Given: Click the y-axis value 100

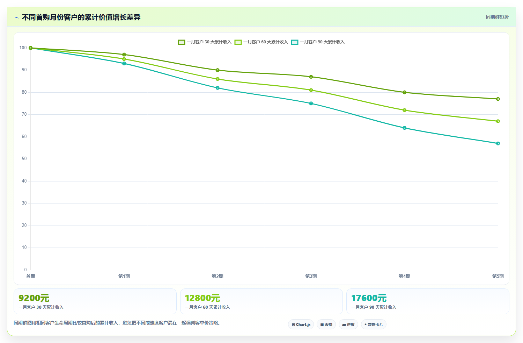Looking at the screenshot, I should point(23,48).
